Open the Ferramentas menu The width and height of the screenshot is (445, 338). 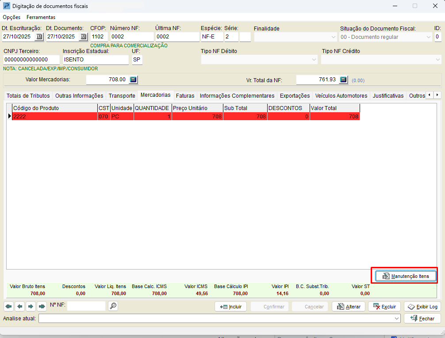pyautogui.click(x=41, y=17)
